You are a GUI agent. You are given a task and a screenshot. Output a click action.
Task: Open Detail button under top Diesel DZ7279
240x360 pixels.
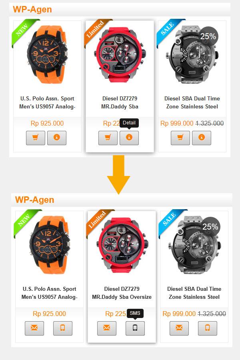coord(129,138)
